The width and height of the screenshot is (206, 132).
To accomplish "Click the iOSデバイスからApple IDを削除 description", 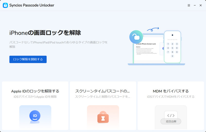I will tap(35, 97).
